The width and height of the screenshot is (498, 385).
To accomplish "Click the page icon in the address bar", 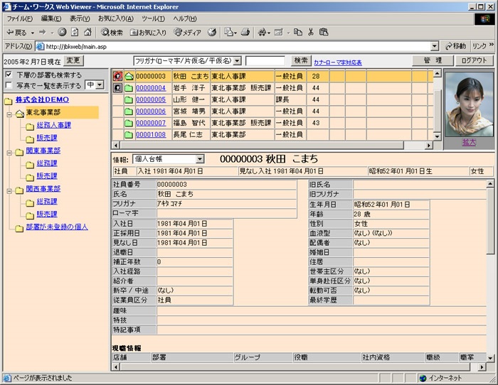I will pyautogui.click(x=40, y=47).
